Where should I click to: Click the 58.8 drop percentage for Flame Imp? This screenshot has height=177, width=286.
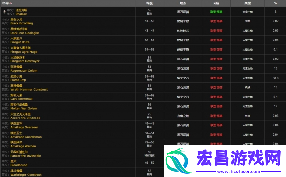275,78
